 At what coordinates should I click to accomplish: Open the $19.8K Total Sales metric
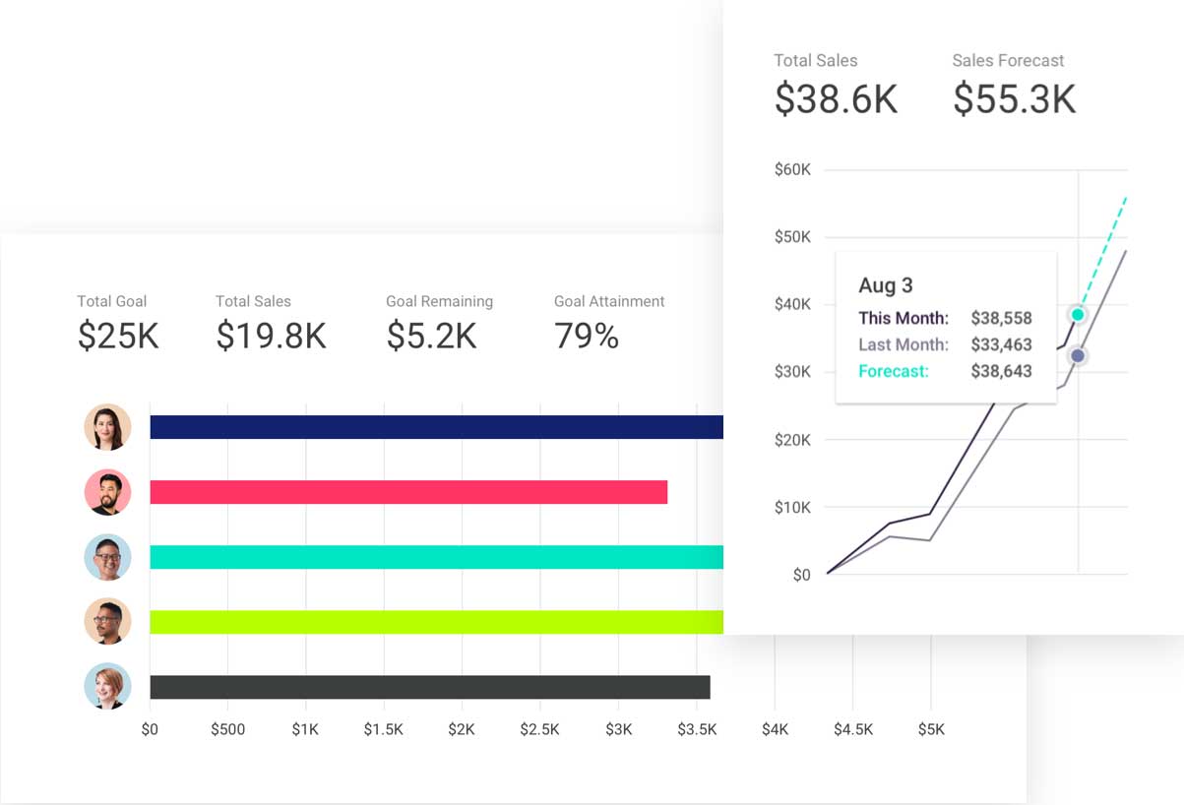pos(271,336)
